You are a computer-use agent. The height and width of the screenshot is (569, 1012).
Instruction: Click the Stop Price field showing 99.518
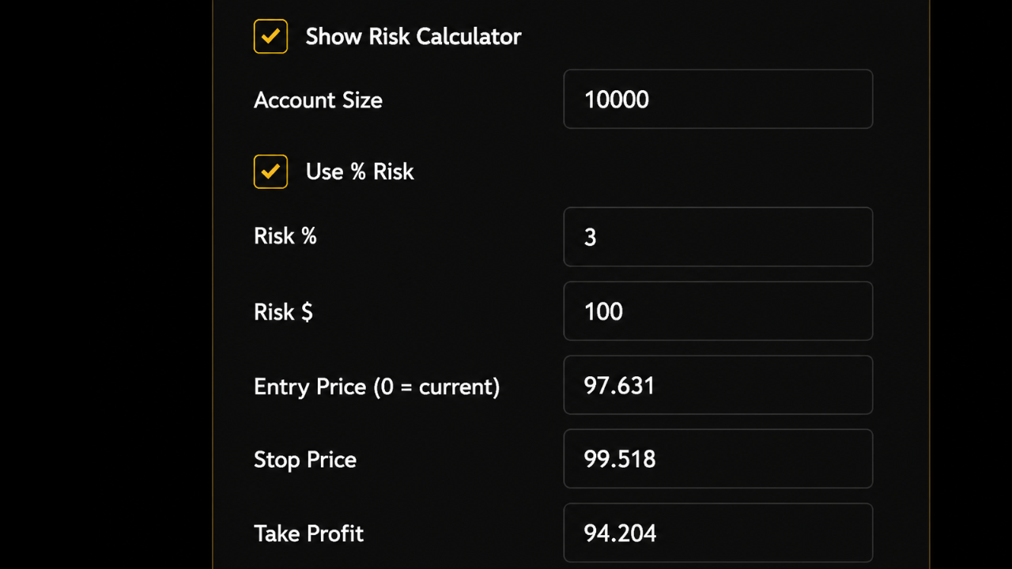point(716,459)
